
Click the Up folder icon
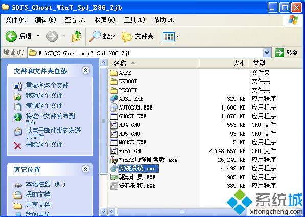click(77, 36)
